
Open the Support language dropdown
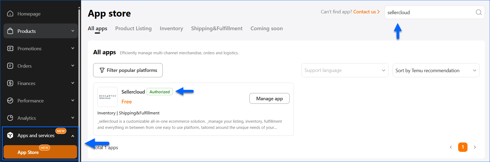(345, 70)
